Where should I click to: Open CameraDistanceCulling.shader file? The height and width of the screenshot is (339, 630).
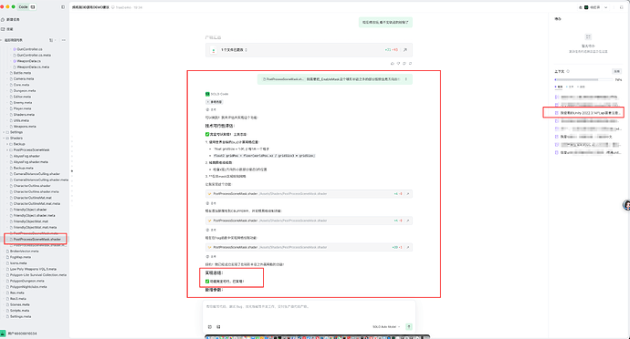(37, 174)
